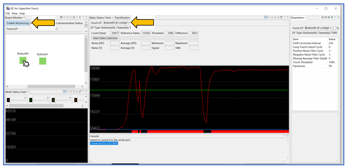The width and height of the screenshot is (346, 167).
Task: Expand Status Chart Touch I/F Button00 dropdown
Action: point(129,23)
